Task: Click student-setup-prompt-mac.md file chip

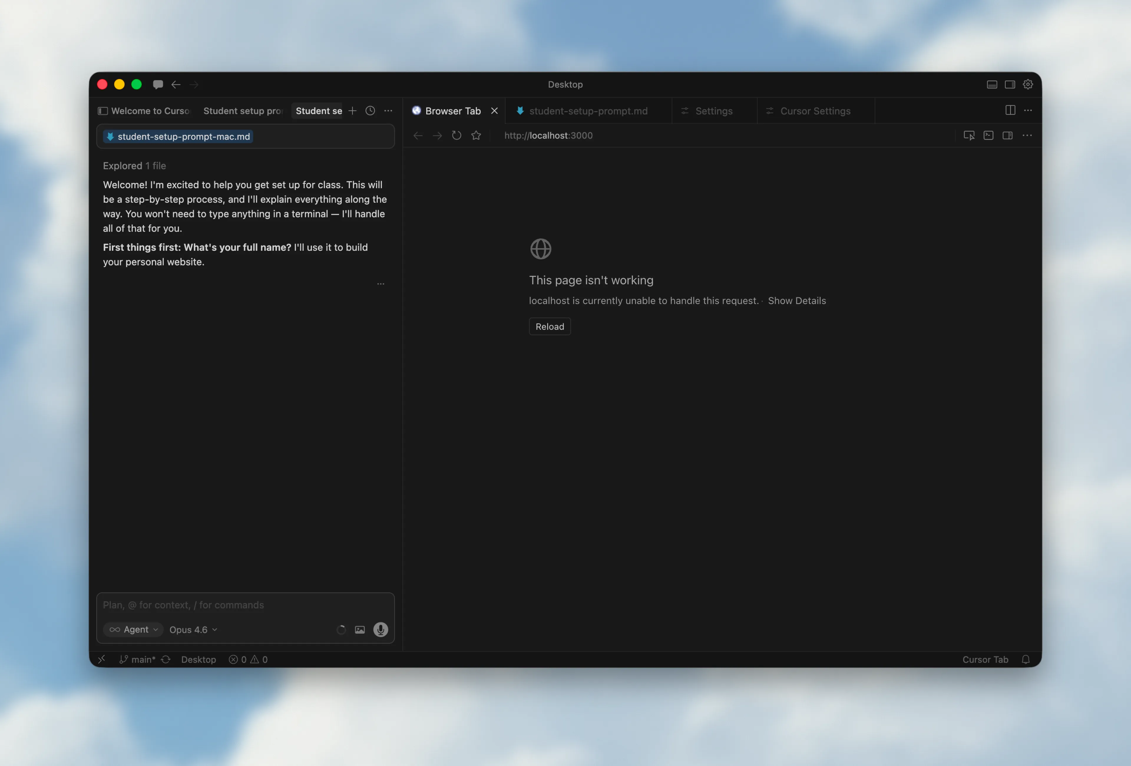Action: [x=178, y=137]
